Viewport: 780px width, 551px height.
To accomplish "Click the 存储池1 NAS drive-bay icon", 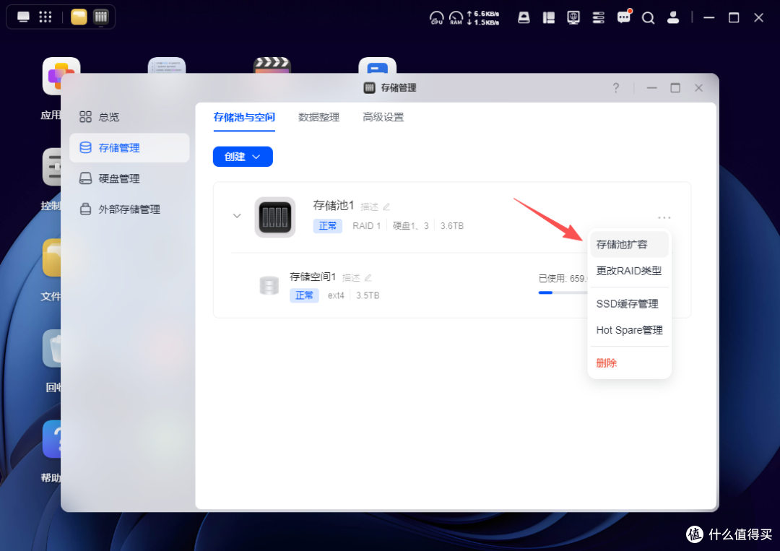I will (275, 217).
